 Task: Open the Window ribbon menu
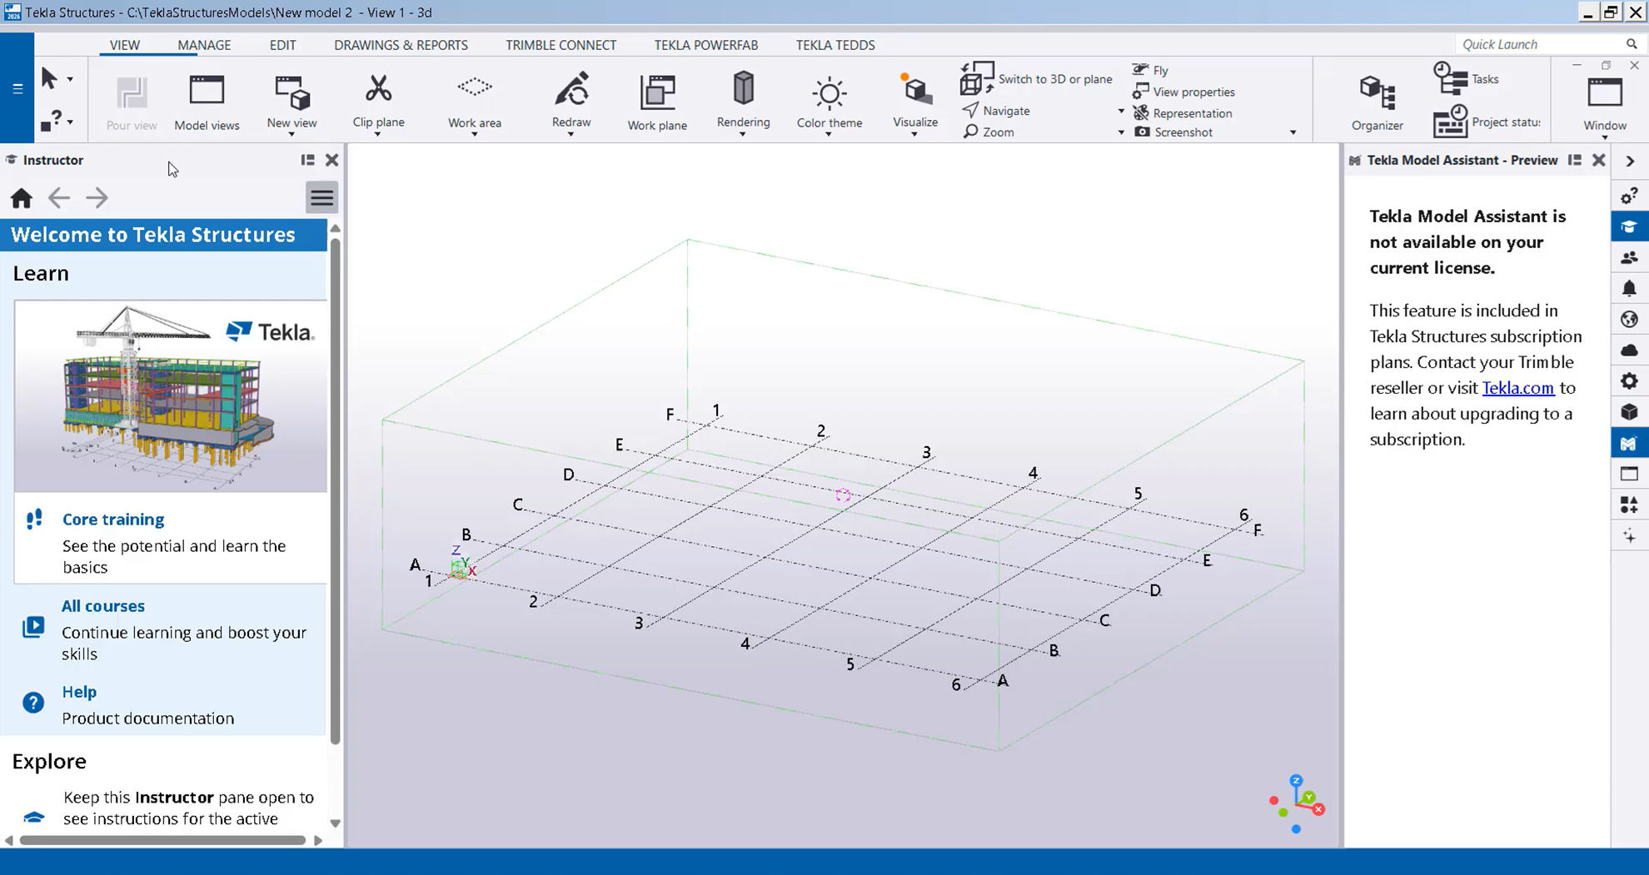coord(1604,103)
